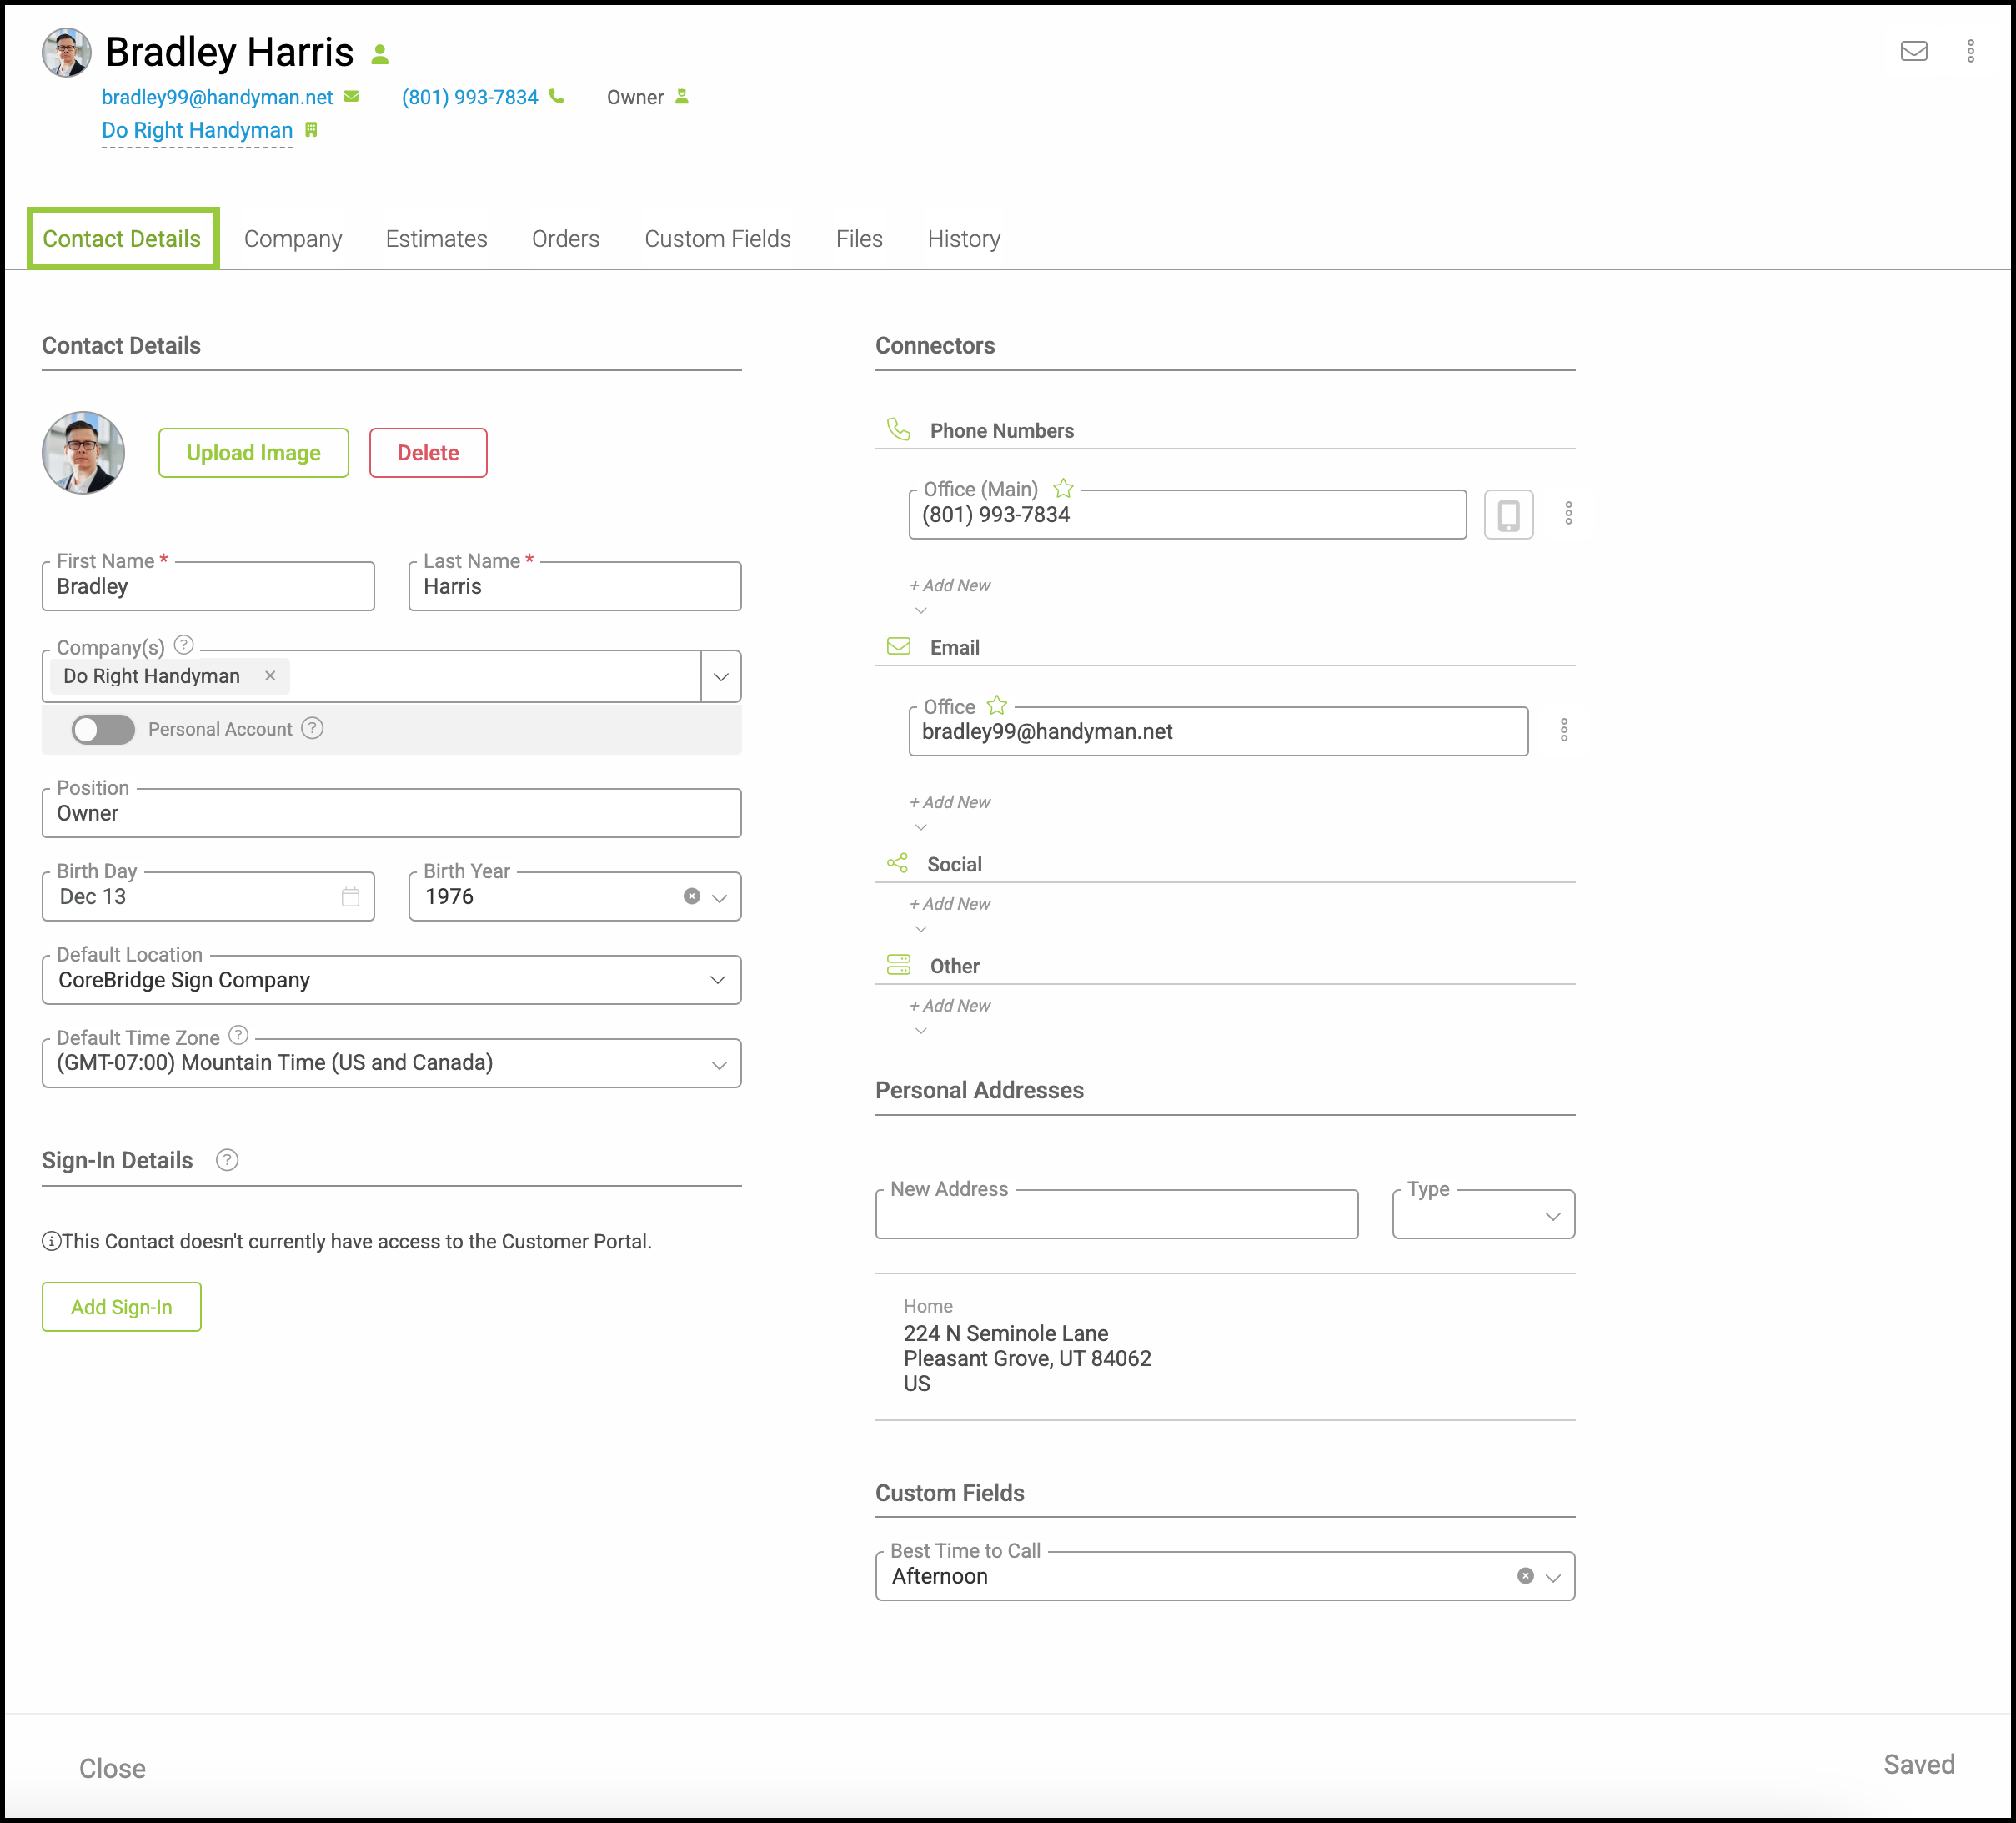The image size is (2016, 1823).
Task: Clear the Birth Year value
Action: coord(691,896)
